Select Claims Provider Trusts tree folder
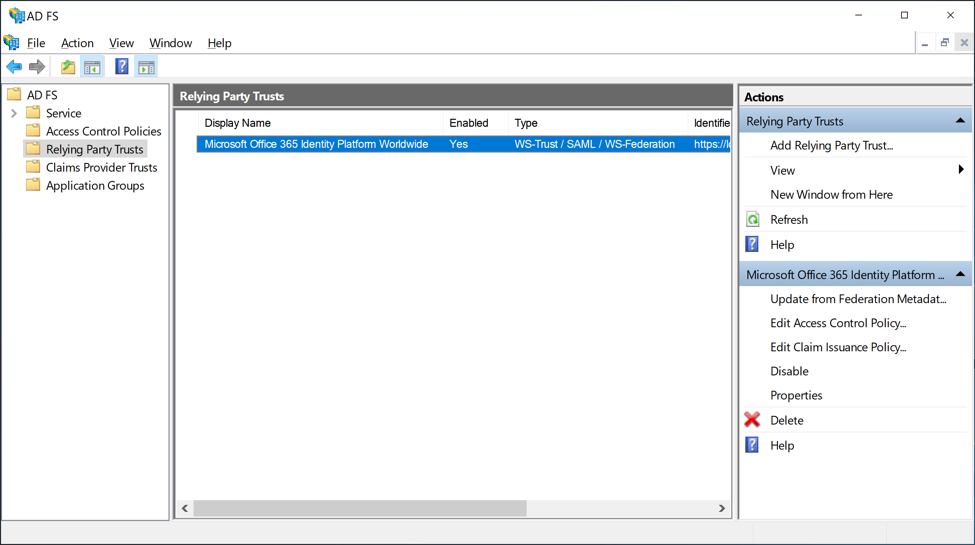975x545 pixels. 101,167
